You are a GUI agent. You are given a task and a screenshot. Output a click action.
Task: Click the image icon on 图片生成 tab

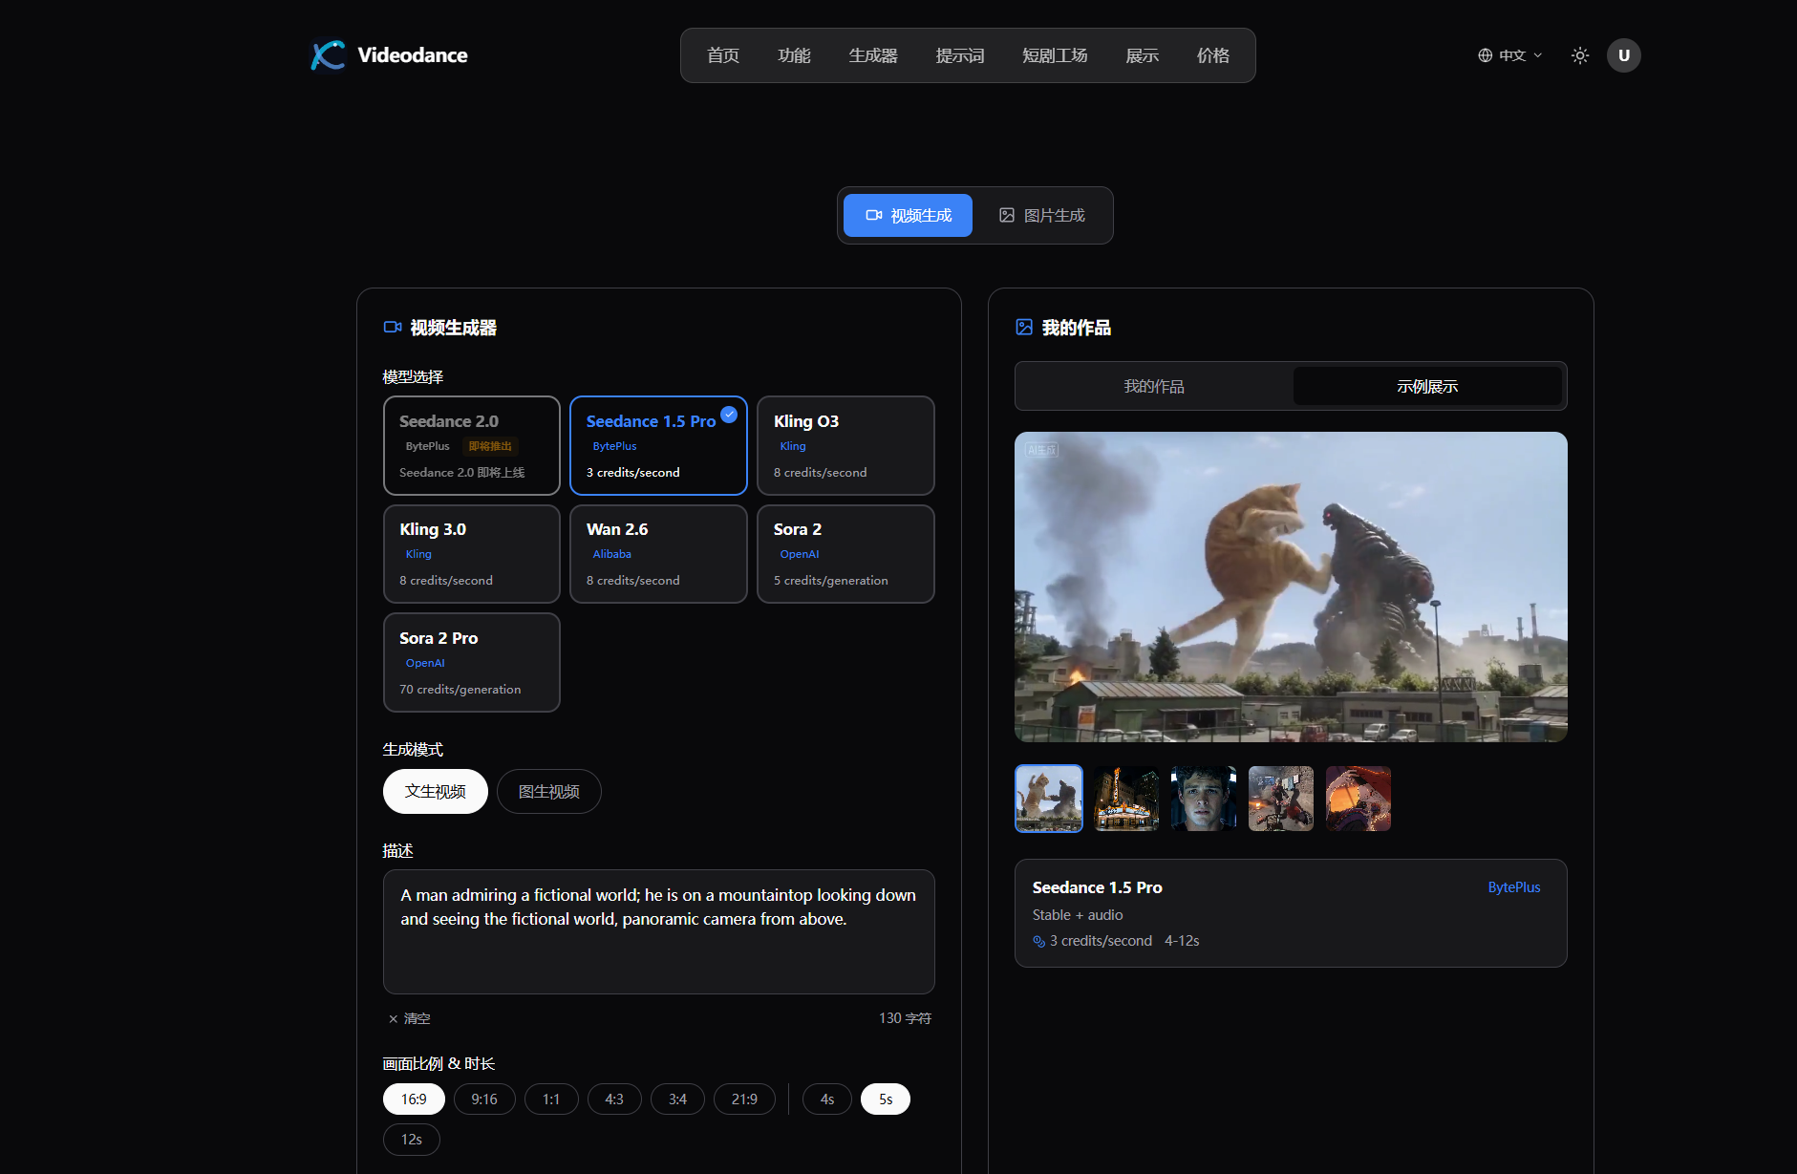pyautogui.click(x=1007, y=215)
